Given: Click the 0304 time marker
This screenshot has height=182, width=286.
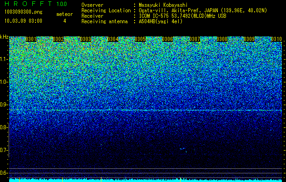Looking at the screenshot, I should pos(113,39).
